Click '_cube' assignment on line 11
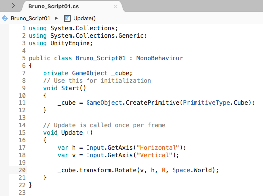 pyautogui.click(x=67, y=103)
